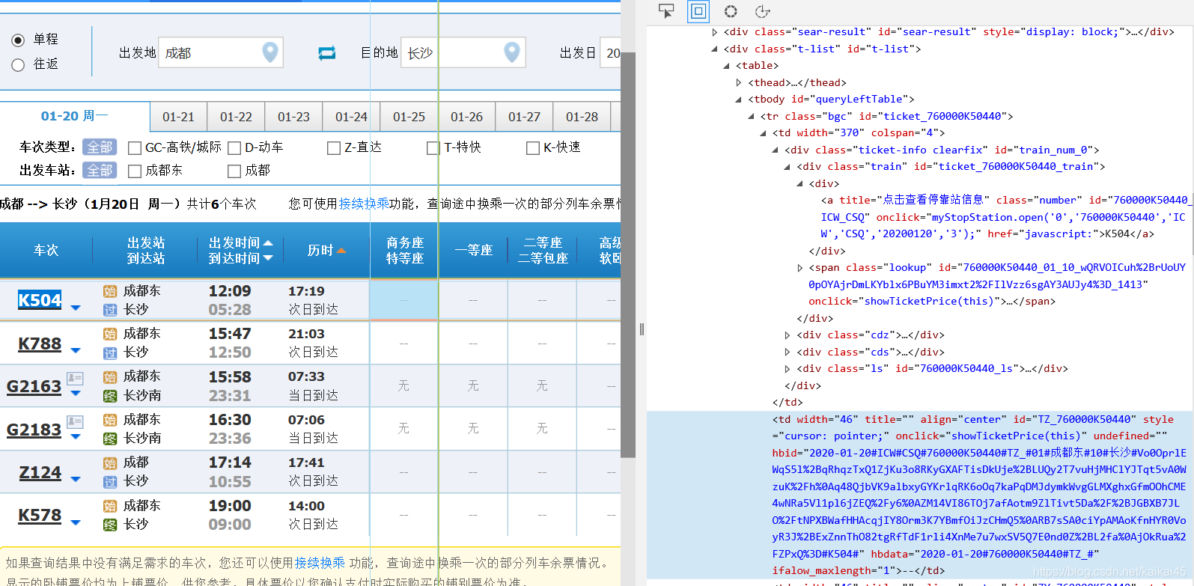Open the 接续换乘 link in the yellow notice
This screenshot has height=586, width=1194.
coord(320,563)
